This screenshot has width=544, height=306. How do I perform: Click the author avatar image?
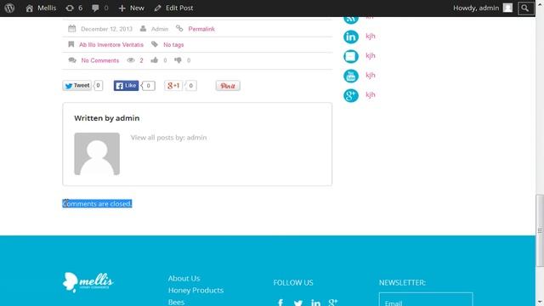[97, 154]
